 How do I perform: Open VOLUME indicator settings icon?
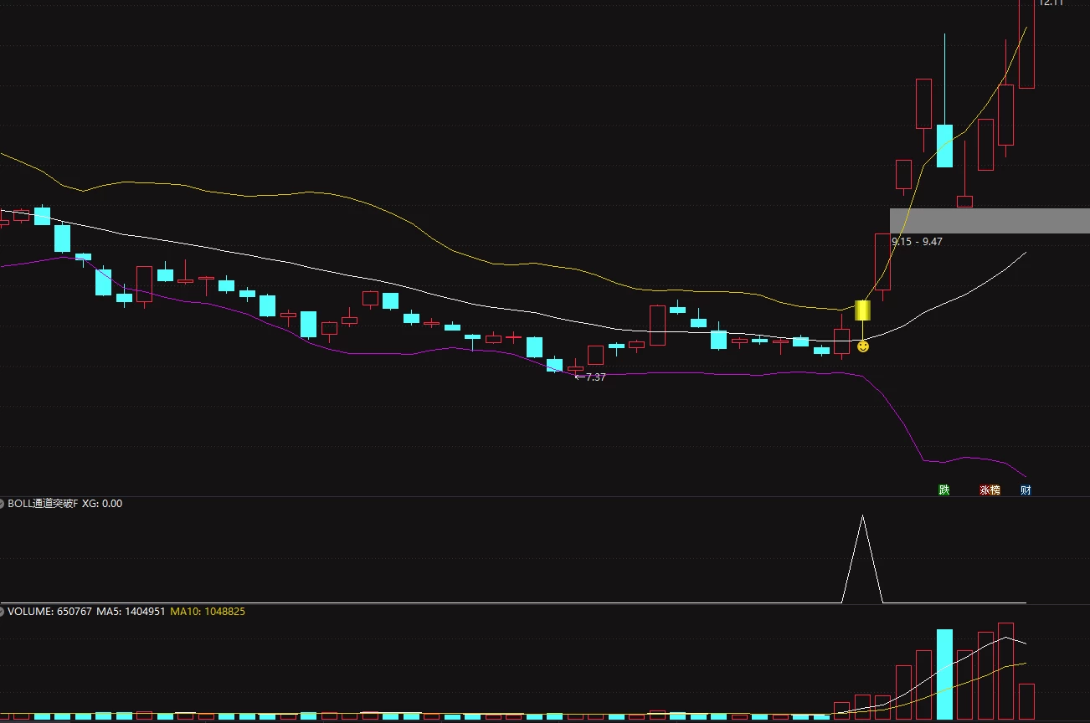(3, 612)
